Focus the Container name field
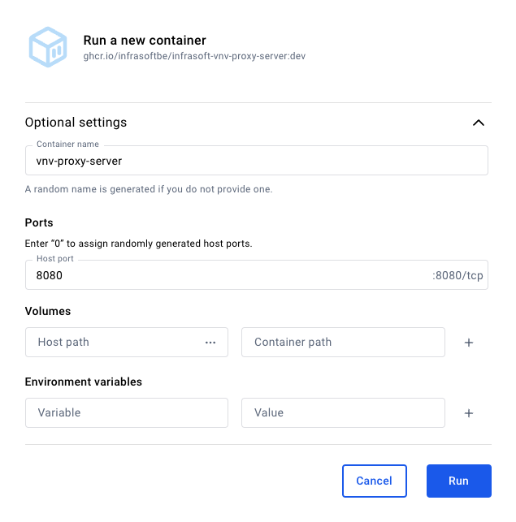 [x=256, y=161]
